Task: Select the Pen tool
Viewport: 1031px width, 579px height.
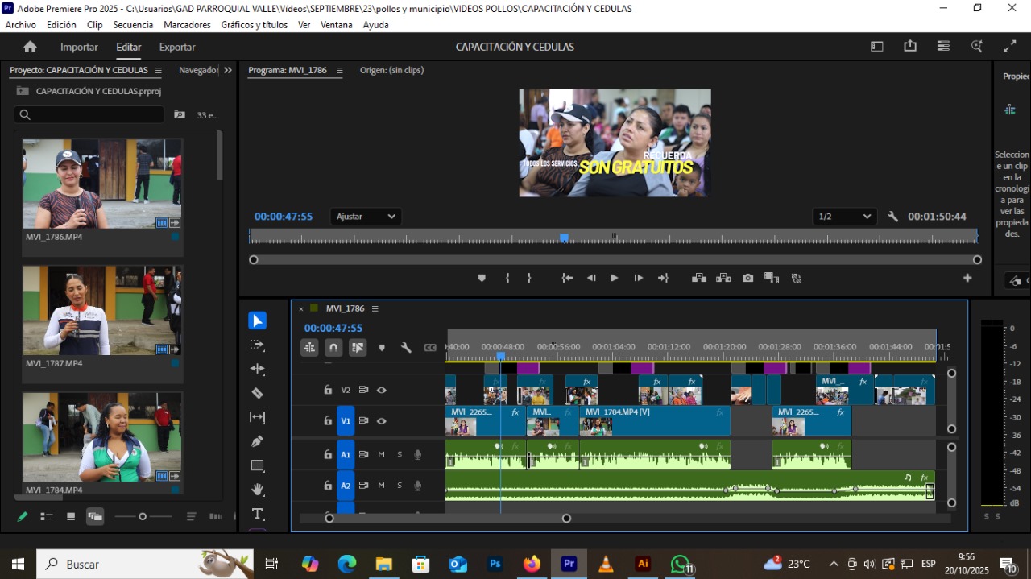Action: coord(258,441)
